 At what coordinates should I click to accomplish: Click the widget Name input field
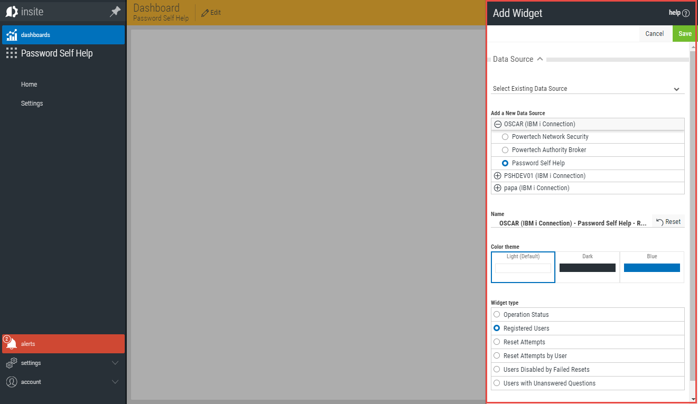point(572,223)
